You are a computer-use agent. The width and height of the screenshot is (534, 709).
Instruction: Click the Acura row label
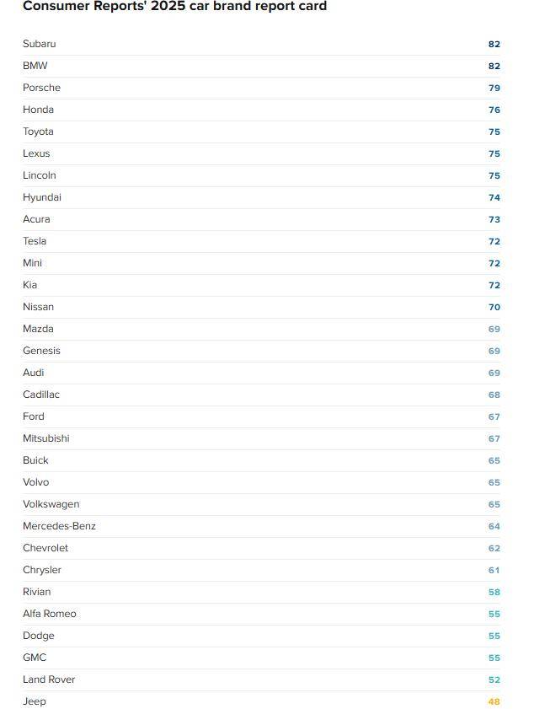click(x=36, y=219)
